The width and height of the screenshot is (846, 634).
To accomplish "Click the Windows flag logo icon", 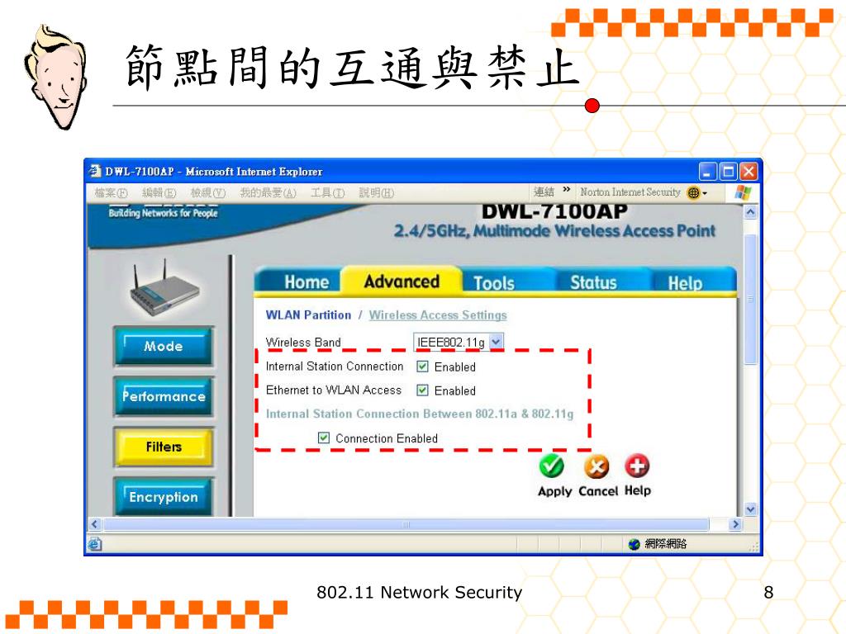I will point(743,192).
